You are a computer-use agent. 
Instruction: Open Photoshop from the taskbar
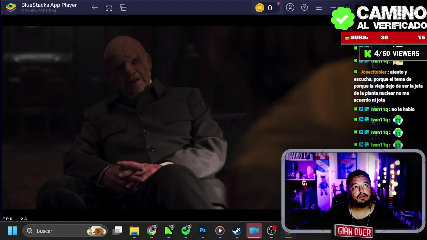[x=203, y=231]
